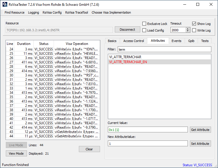Select log line 30 viWrite *RST row

53,75
